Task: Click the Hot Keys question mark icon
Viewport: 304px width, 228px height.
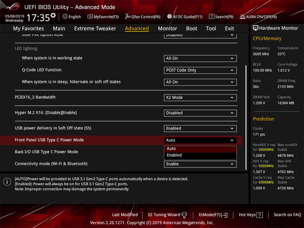Action: tap(259, 215)
